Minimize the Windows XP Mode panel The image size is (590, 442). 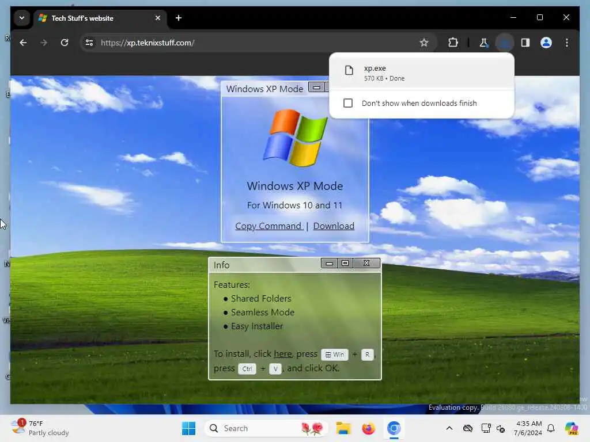click(x=316, y=87)
